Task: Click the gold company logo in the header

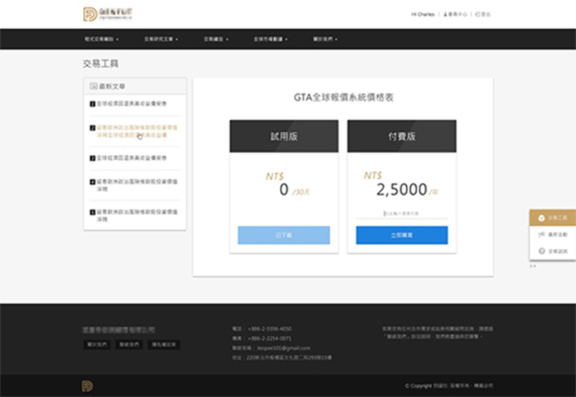Action: (x=108, y=14)
